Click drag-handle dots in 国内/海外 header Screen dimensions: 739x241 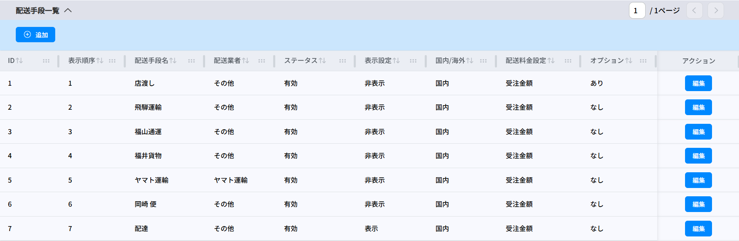coord(483,61)
